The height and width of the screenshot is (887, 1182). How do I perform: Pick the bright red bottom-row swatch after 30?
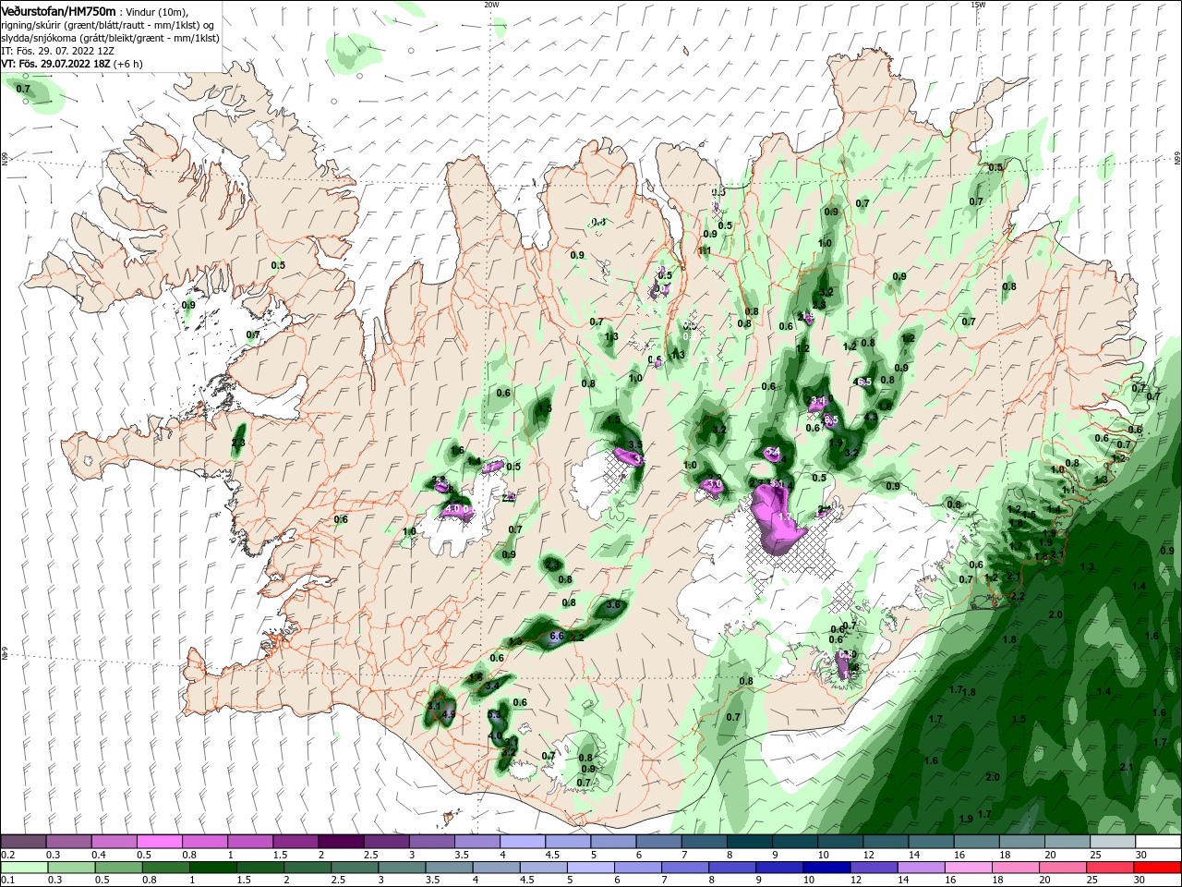point(1157,867)
